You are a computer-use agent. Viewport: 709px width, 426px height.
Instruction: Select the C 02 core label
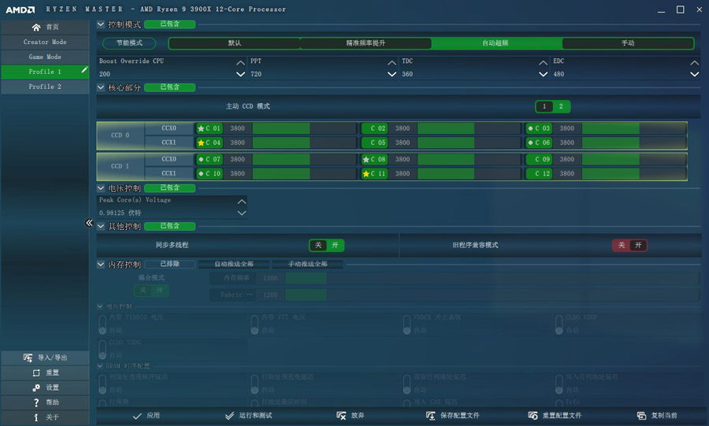(x=374, y=128)
